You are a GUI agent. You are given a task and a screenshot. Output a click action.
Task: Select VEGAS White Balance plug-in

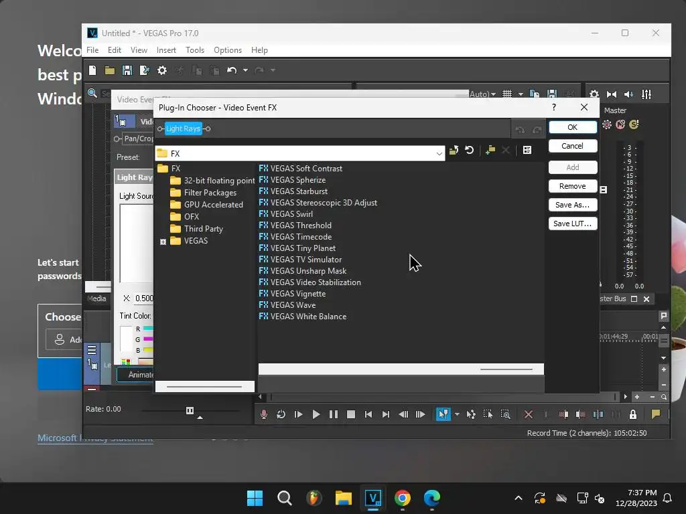coord(303,317)
